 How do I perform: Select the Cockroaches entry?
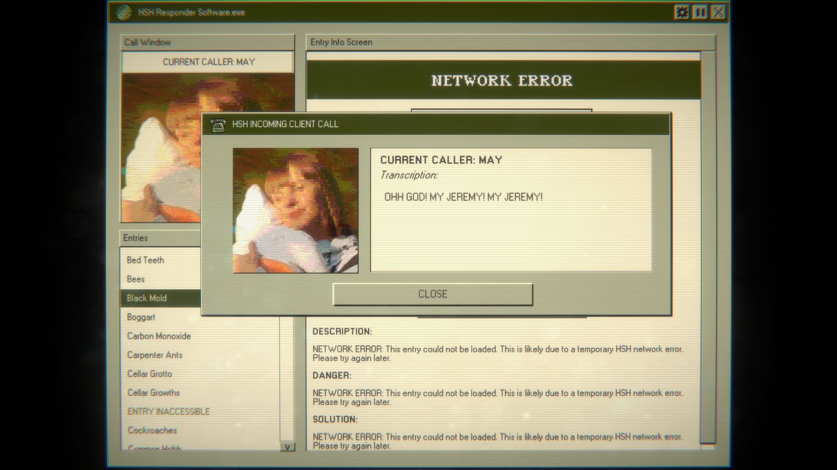click(x=152, y=430)
